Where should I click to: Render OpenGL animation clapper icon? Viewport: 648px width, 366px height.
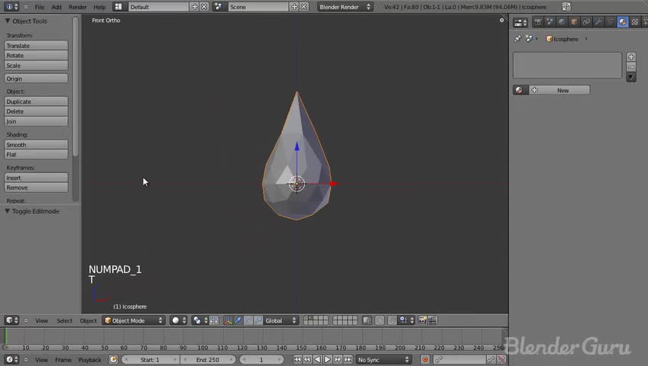click(x=432, y=320)
